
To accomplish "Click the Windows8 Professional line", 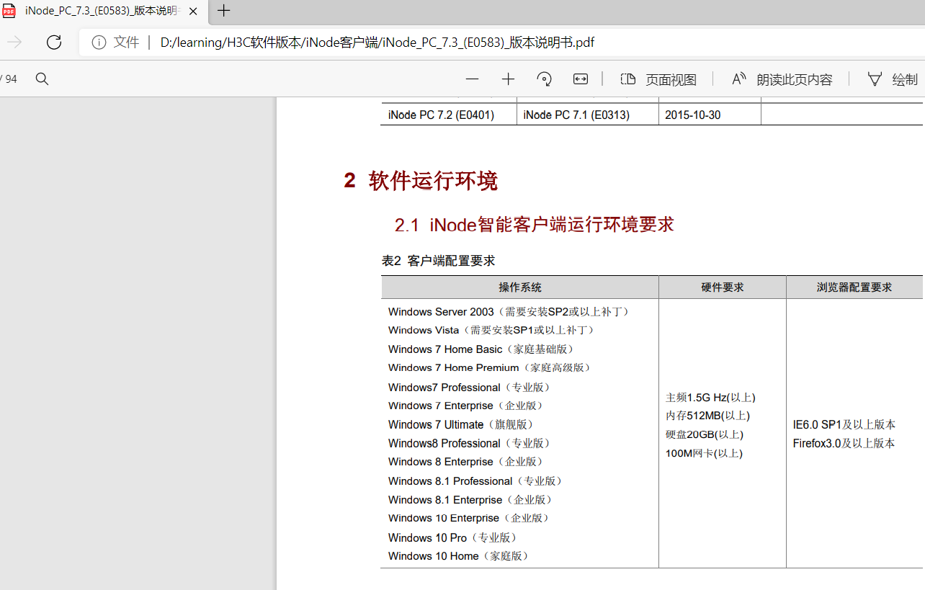I will [x=470, y=443].
